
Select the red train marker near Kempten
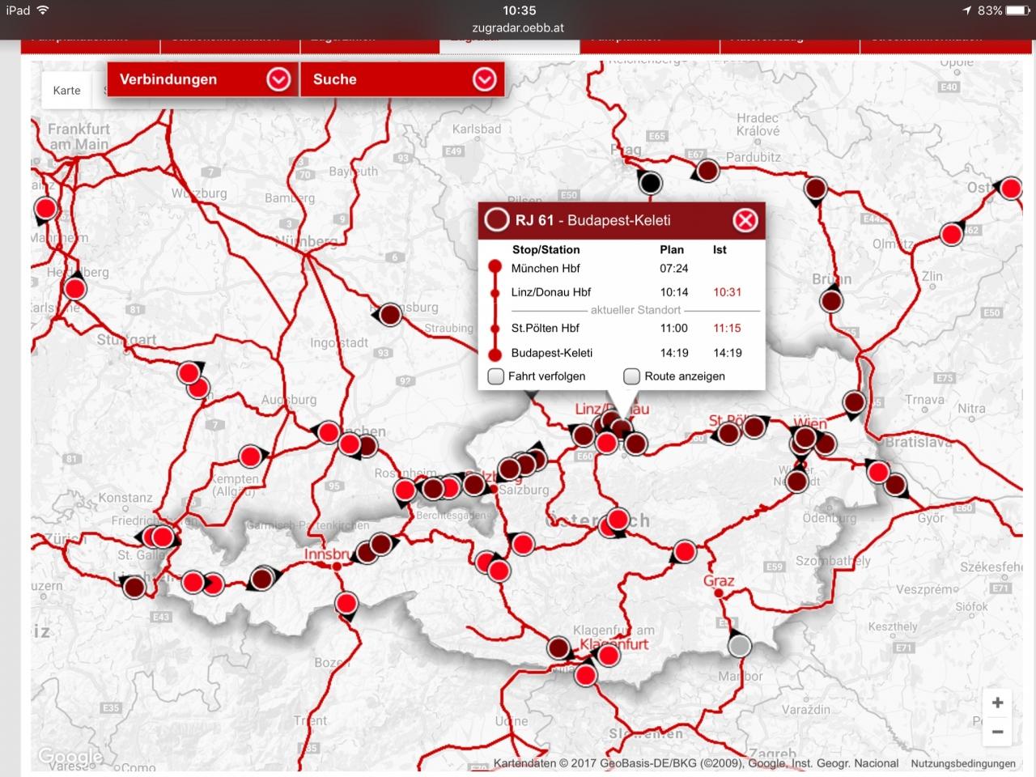[251, 456]
